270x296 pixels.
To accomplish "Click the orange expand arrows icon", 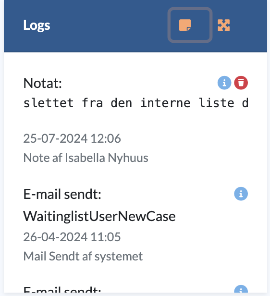I will pyautogui.click(x=223, y=25).
